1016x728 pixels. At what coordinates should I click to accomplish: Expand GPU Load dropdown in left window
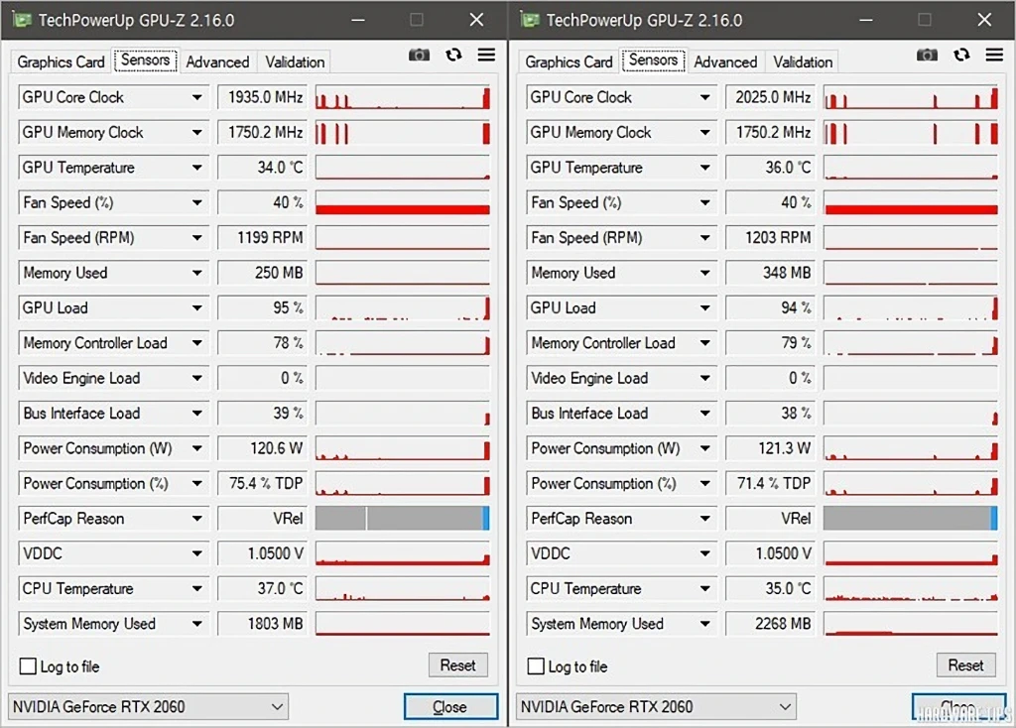196,307
